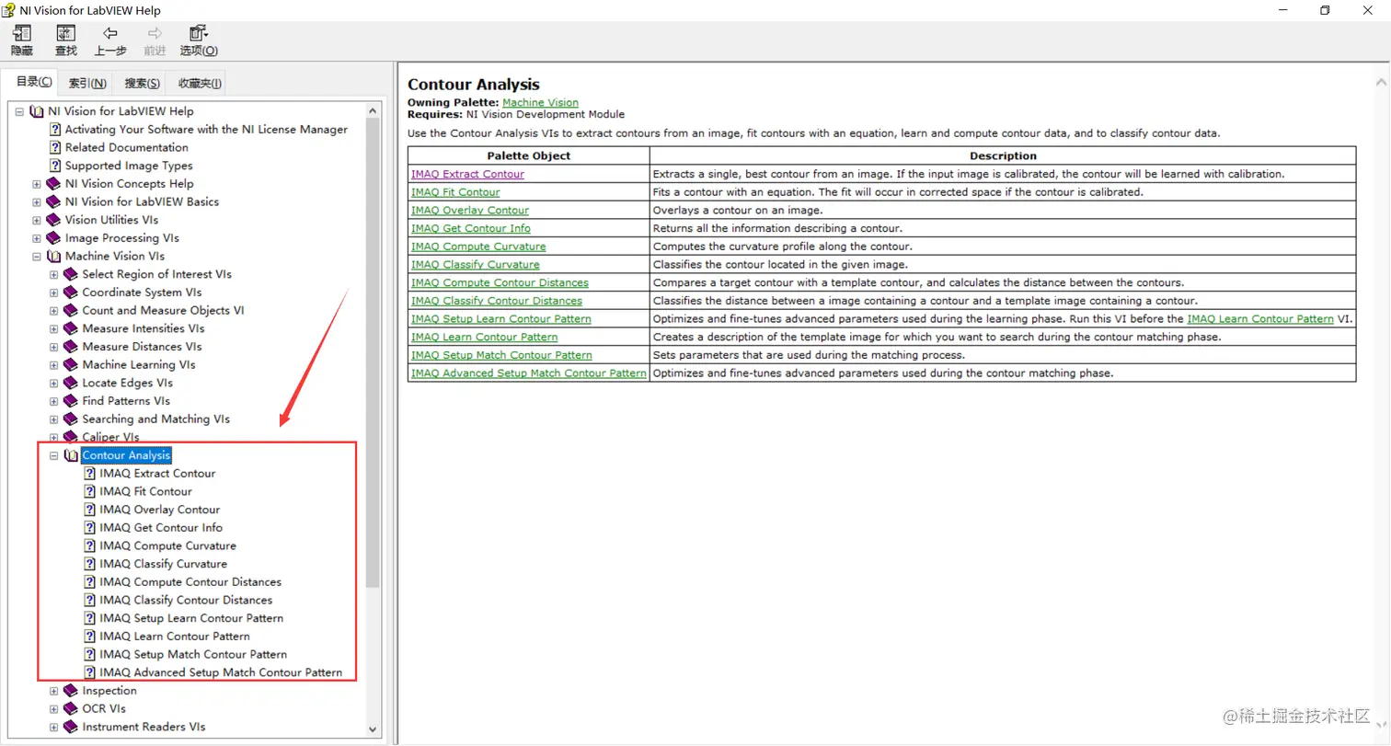Click the book icon for Locate Edges VIs
This screenshot has width=1391, height=746.
click(71, 383)
